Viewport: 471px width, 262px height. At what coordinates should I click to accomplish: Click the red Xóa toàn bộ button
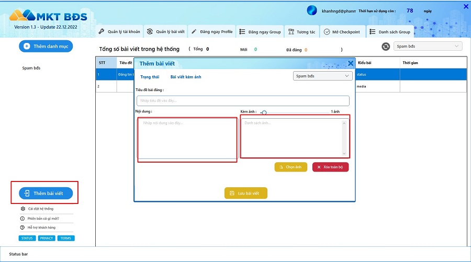point(330,167)
